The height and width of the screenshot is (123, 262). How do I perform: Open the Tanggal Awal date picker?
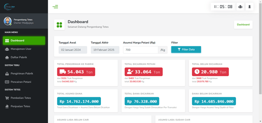73,50
